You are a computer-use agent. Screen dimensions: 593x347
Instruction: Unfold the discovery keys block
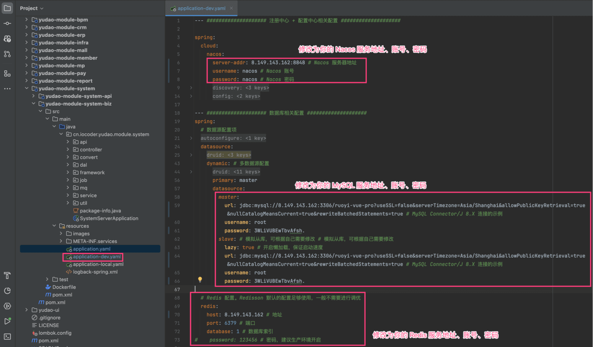[191, 88]
